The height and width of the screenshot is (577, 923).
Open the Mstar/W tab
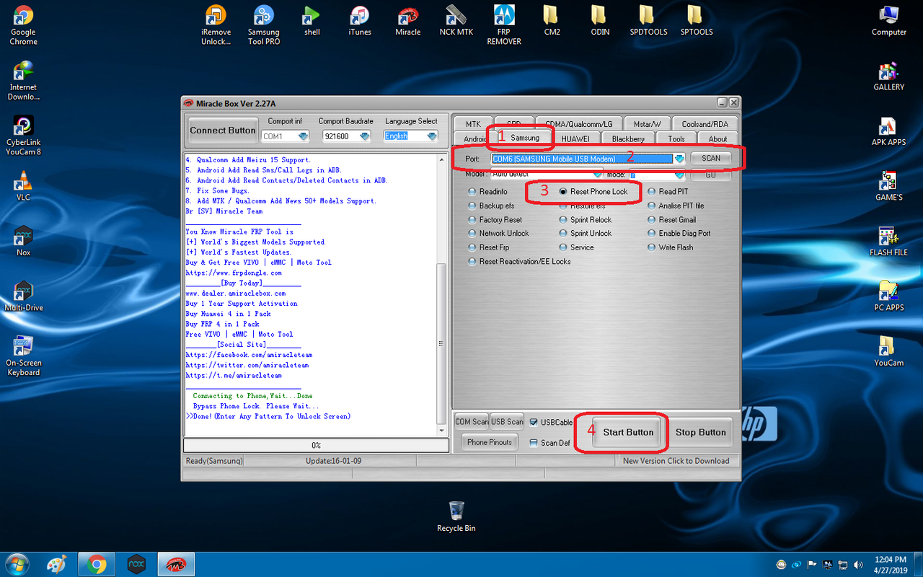tap(647, 124)
